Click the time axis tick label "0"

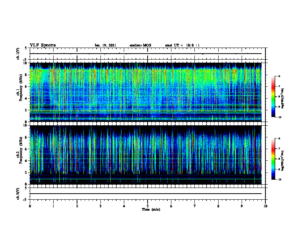click(30, 206)
